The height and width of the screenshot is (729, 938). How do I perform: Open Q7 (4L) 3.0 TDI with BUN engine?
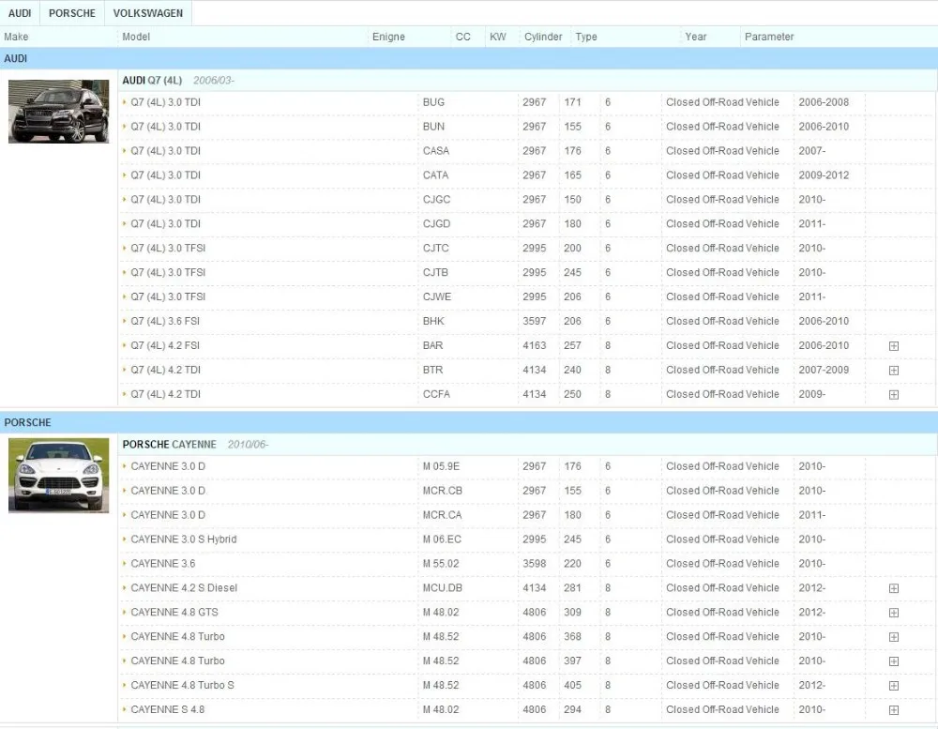point(166,127)
